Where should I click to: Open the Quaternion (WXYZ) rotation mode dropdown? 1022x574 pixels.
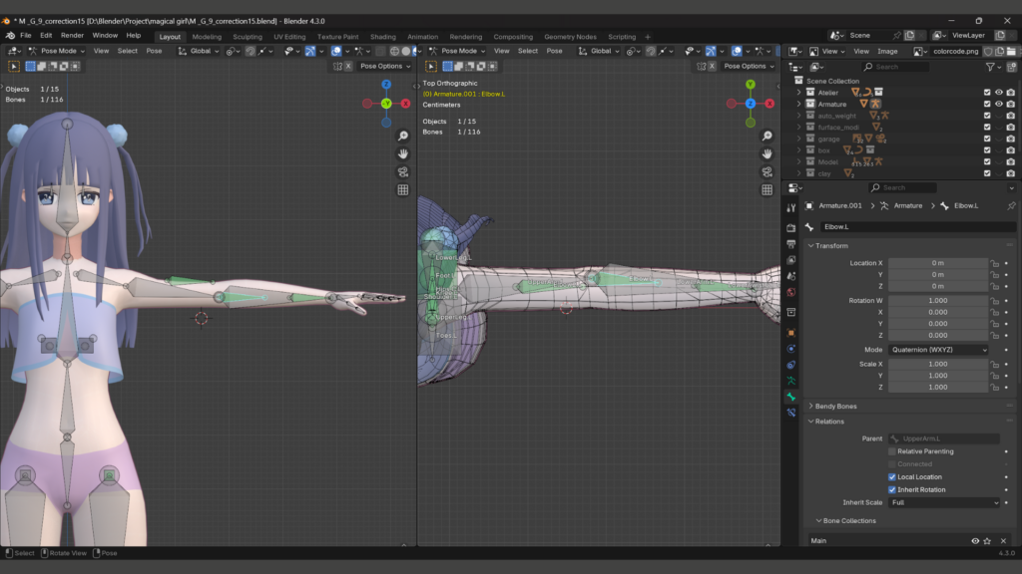pyautogui.click(x=938, y=350)
